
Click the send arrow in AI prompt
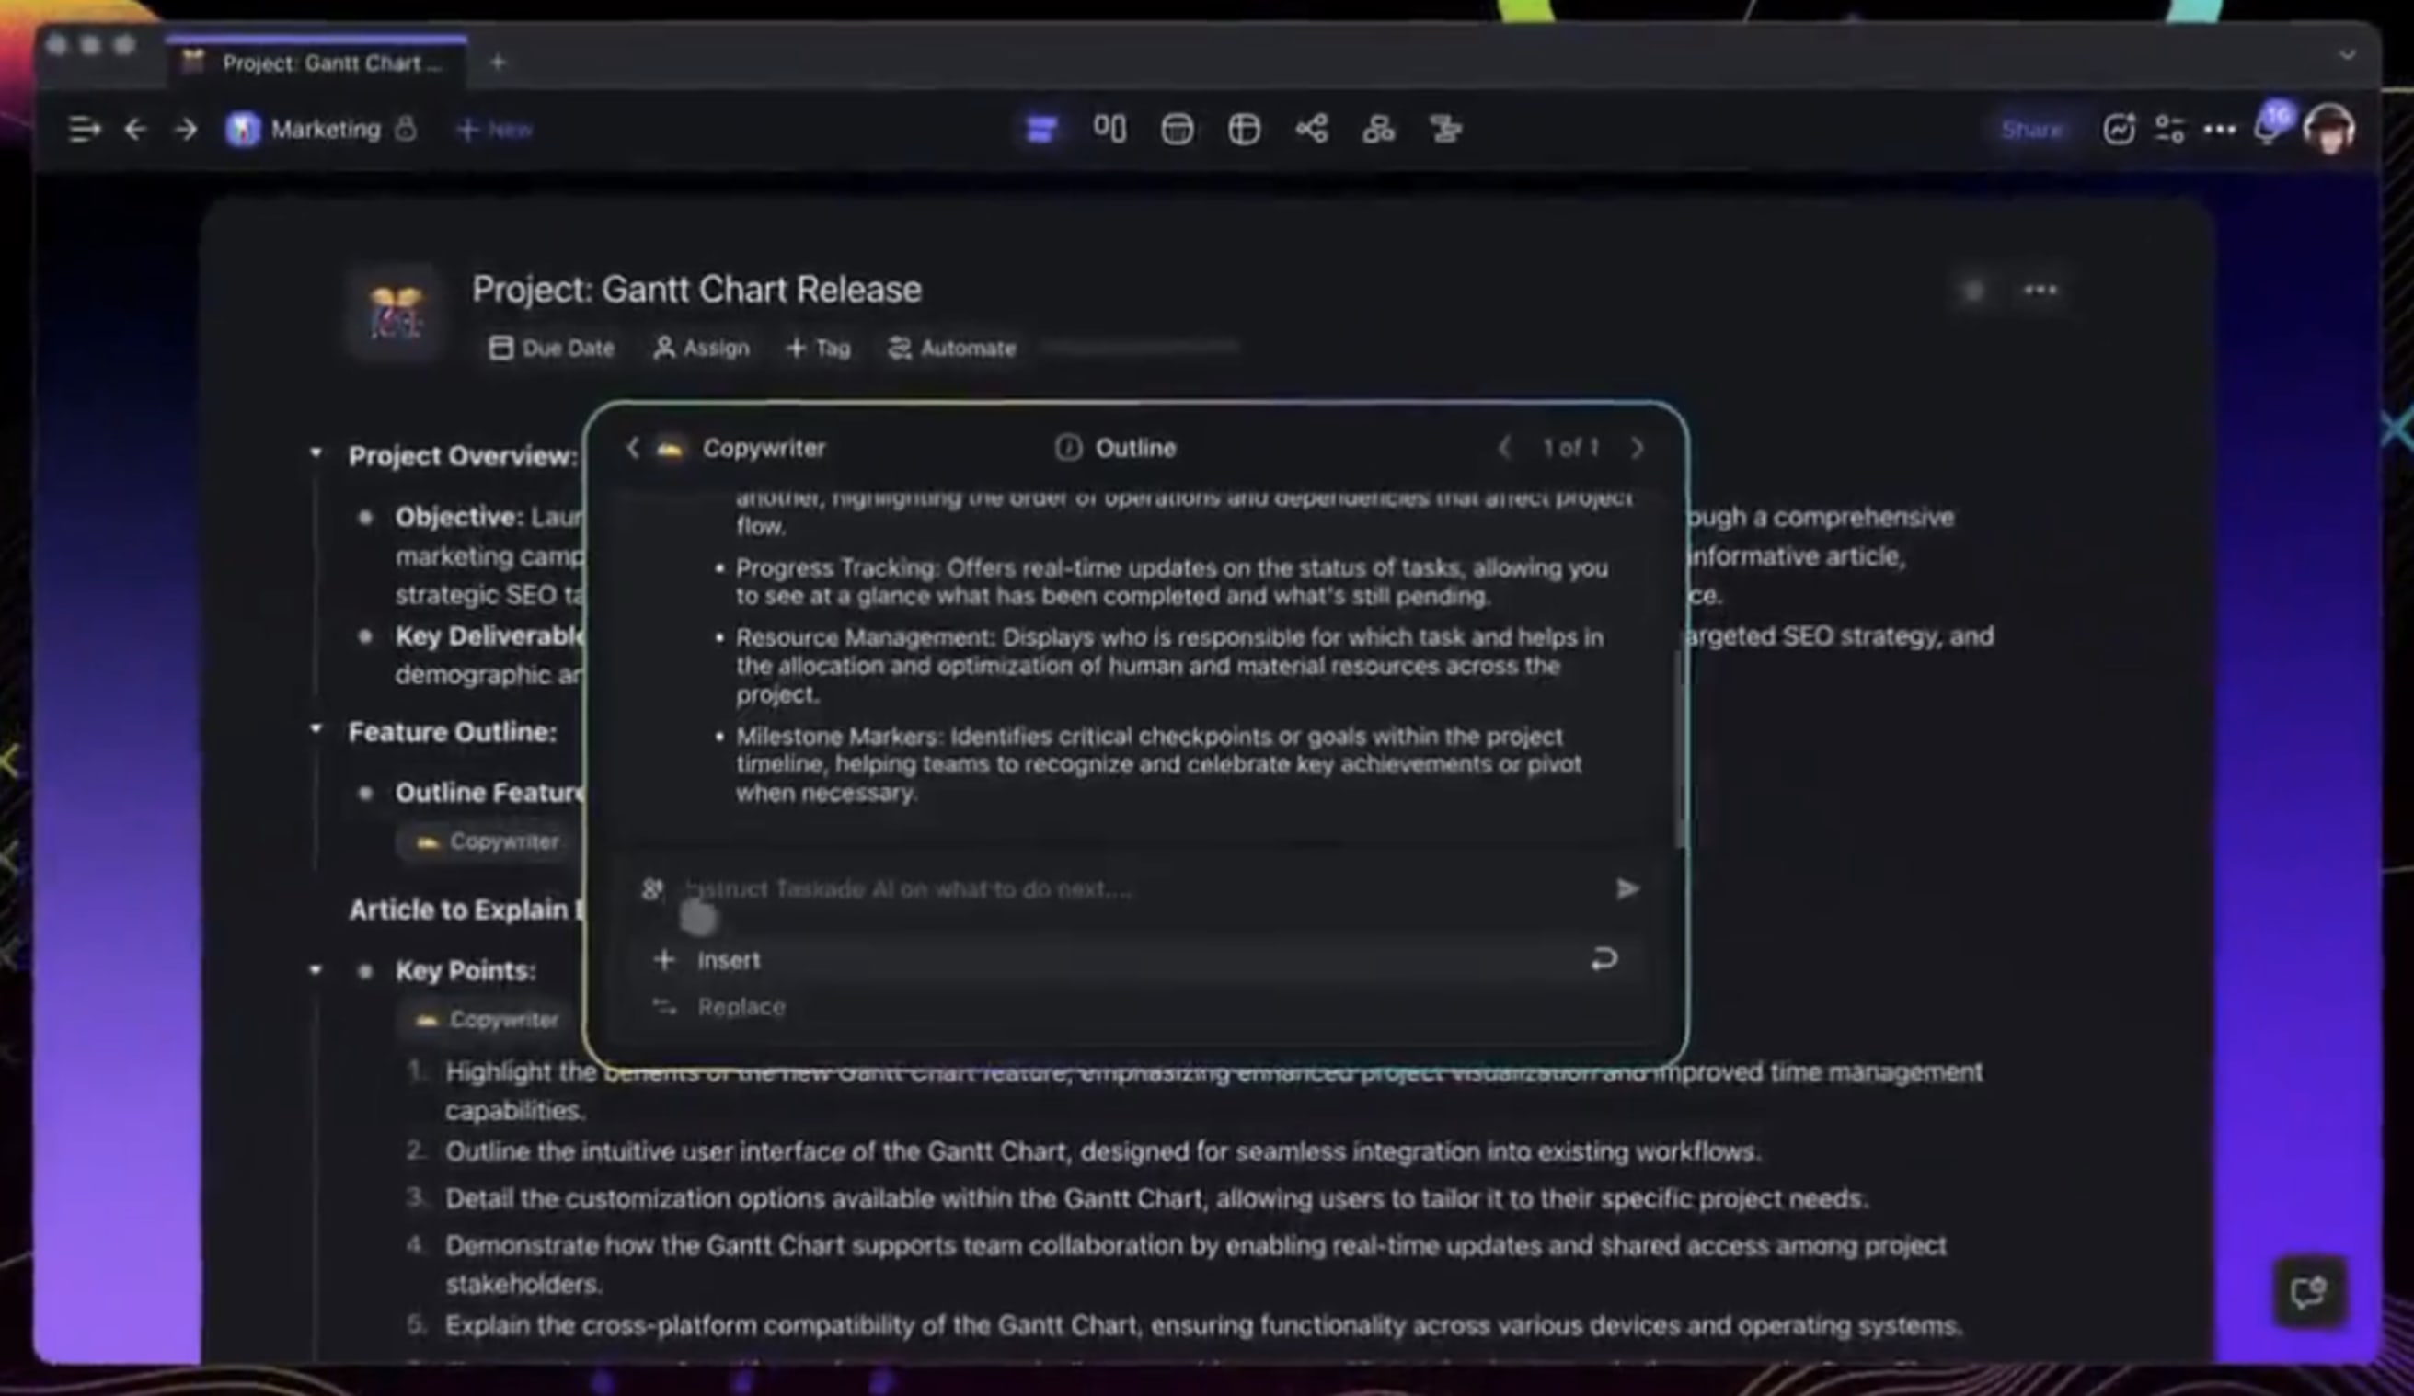[x=1627, y=888]
